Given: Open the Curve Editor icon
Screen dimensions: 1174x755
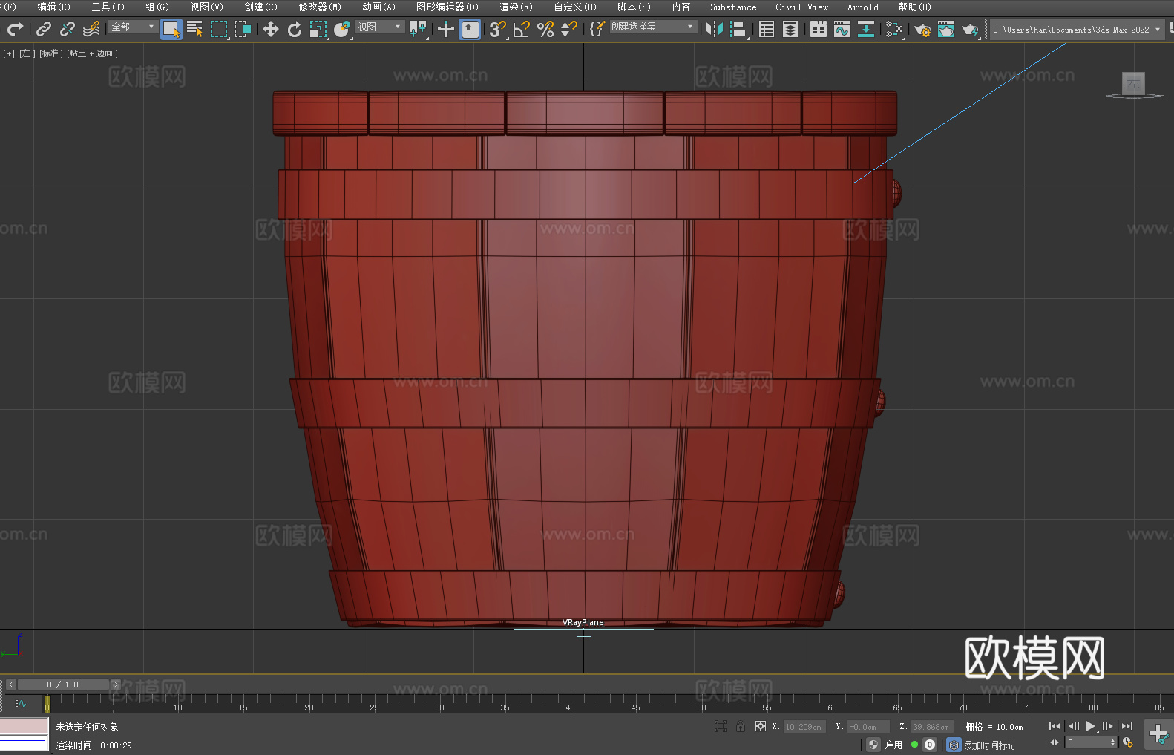Looking at the screenshot, I should (x=842, y=29).
